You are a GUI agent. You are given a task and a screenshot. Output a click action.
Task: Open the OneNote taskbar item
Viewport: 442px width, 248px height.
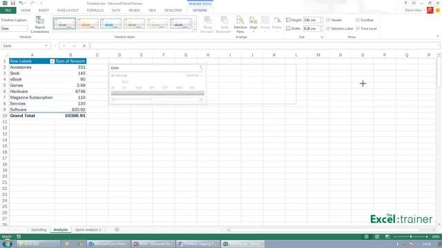[153, 244]
